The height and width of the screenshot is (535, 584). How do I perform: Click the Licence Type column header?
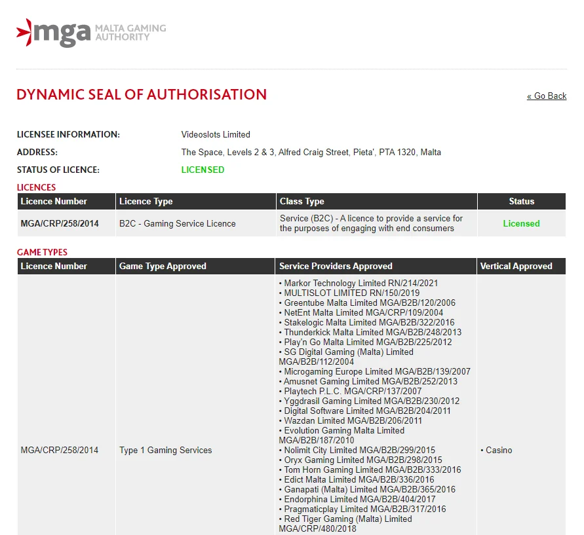coord(196,201)
